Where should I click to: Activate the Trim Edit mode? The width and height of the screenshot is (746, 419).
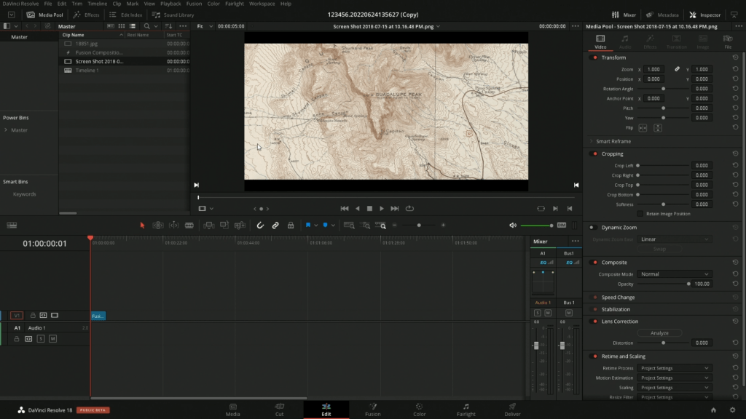pos(157,226)
